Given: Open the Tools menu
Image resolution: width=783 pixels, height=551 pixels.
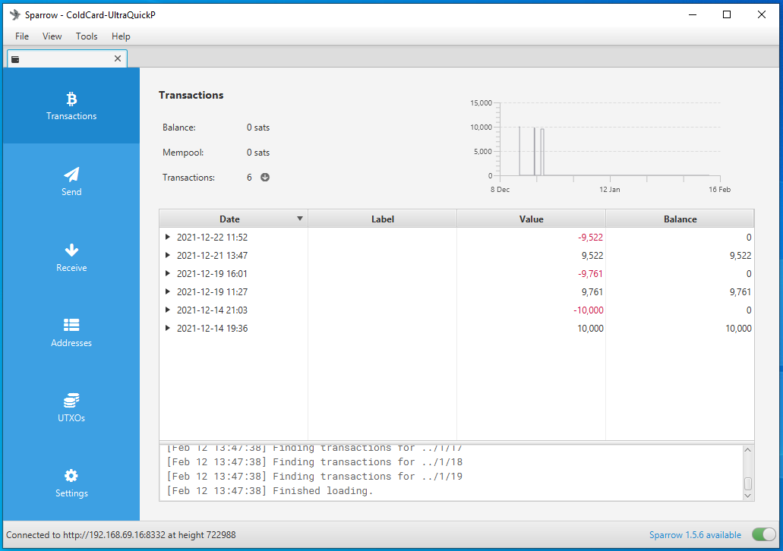Looking at the screenshot, I should [87, 36].
